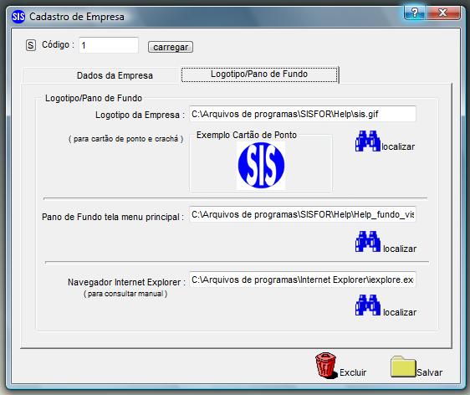Click the SIS application icon in title bar
Image resolution: width=470 pixels, height=395 pixels.
[x=18, y=16]
